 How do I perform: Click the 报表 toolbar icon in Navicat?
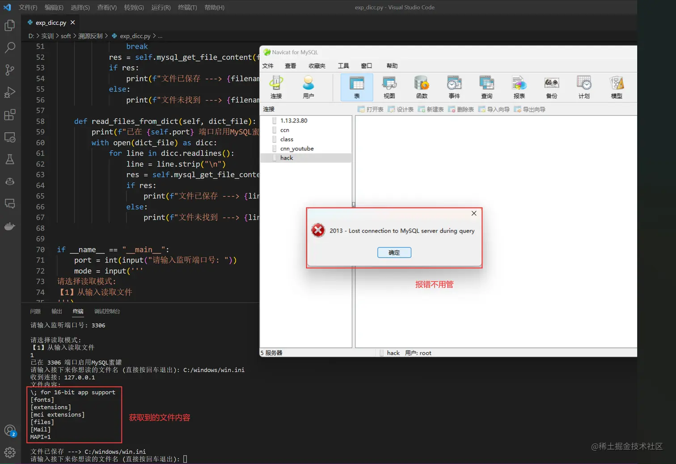tap(519, 87)
